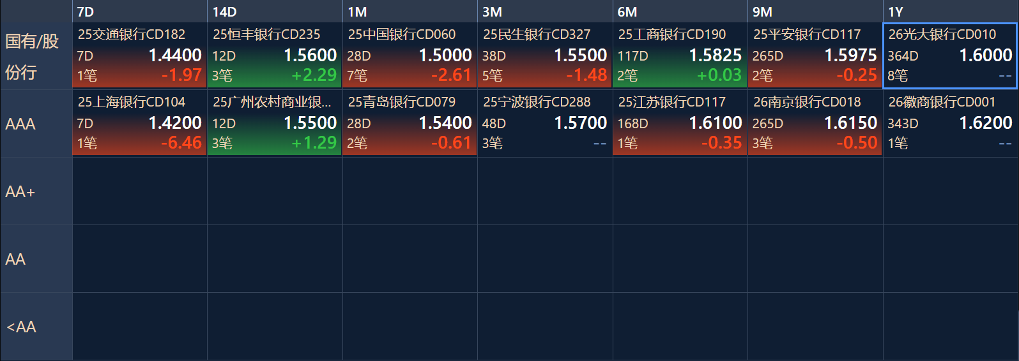Open the 25江苏银行CD117 cell
Viewport: 1019px width, 361px height.
[680, 123]
